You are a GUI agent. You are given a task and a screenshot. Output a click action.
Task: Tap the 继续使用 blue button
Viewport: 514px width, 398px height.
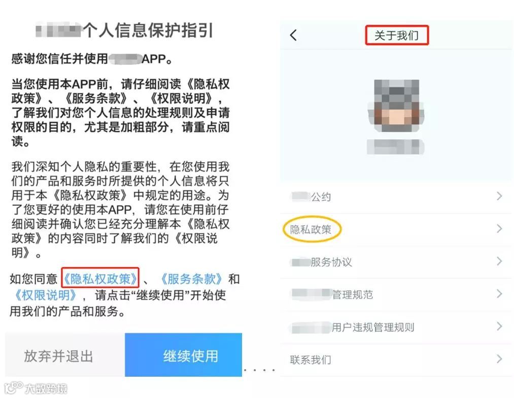183,355
